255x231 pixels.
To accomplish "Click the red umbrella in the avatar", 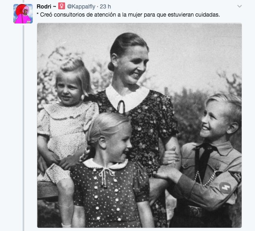I will point(20,9).
